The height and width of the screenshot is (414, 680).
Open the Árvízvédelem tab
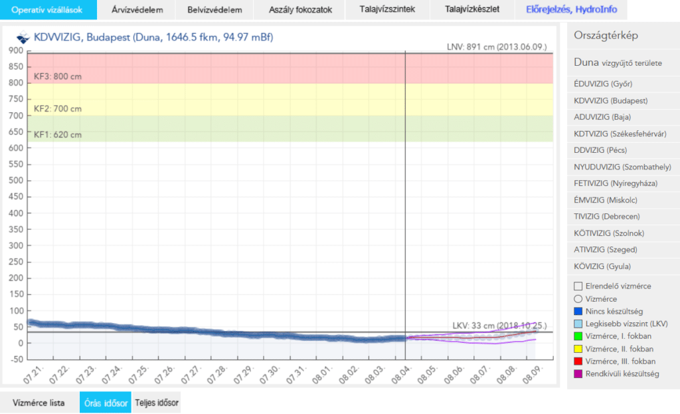(137, 9)
